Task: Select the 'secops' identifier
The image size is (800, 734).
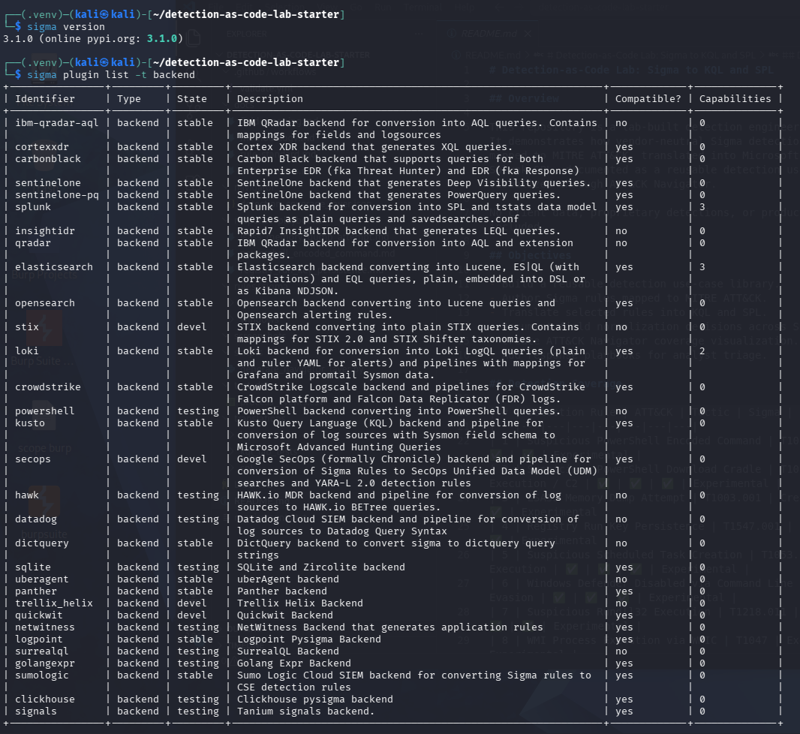Action: pyautogui.click(x=33, y=459)
